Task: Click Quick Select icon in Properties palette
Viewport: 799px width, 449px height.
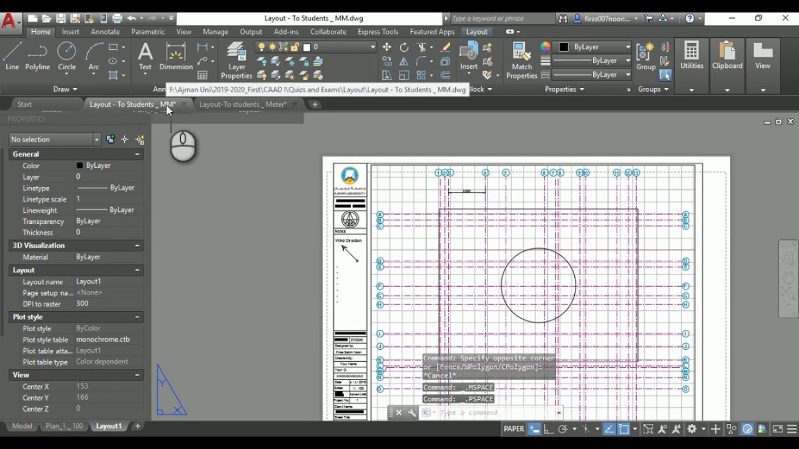Action: 140,140
